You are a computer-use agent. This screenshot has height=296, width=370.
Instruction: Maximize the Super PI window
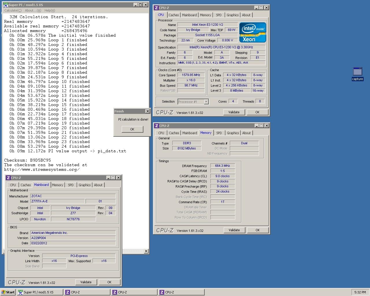(140, 5)
